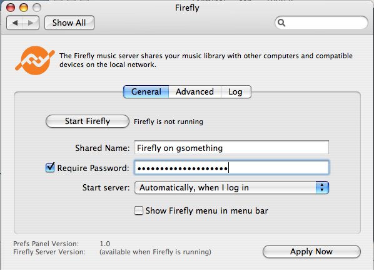
Task: Click the back arrow navigation button
Action: [x=15, y=23]
